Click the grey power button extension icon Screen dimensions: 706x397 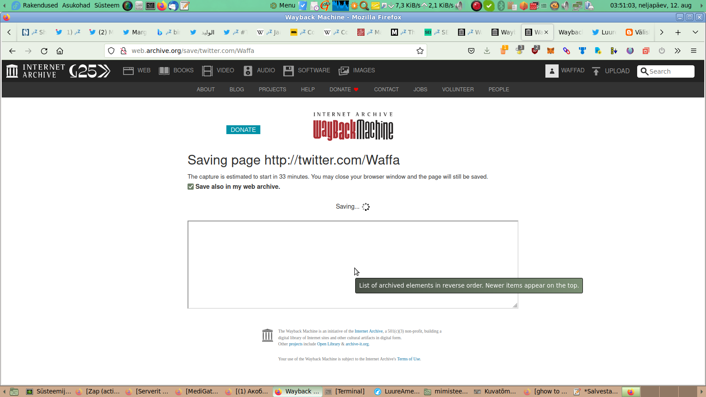(662, 51)
